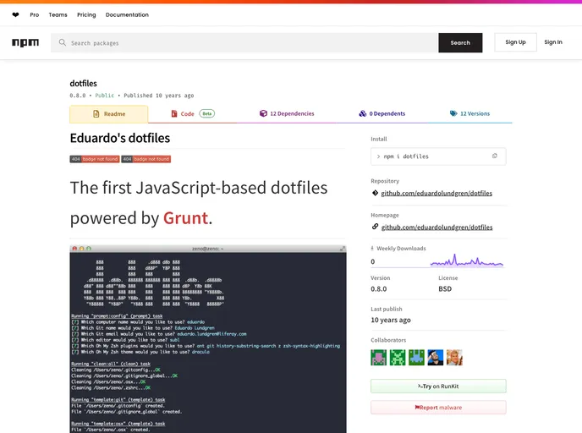
Task: Follow the red Grunt link
Action: click(185, 218)
